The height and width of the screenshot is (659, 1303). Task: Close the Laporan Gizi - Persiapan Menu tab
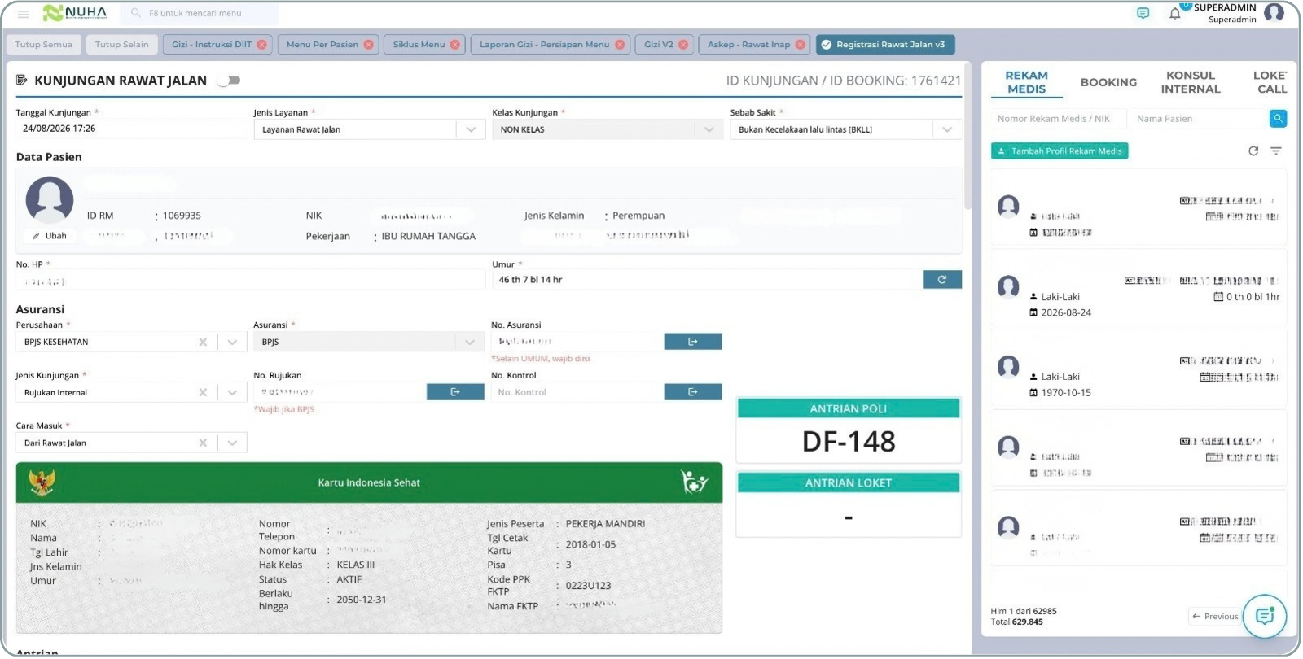[x=620, y=45]
